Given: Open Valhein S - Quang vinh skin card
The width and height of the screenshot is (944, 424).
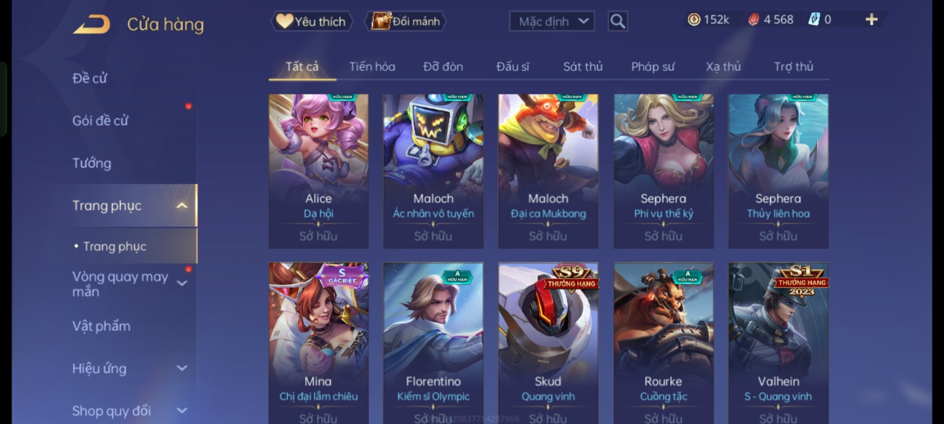Looking at the screenshot, I should coord(778,343).
